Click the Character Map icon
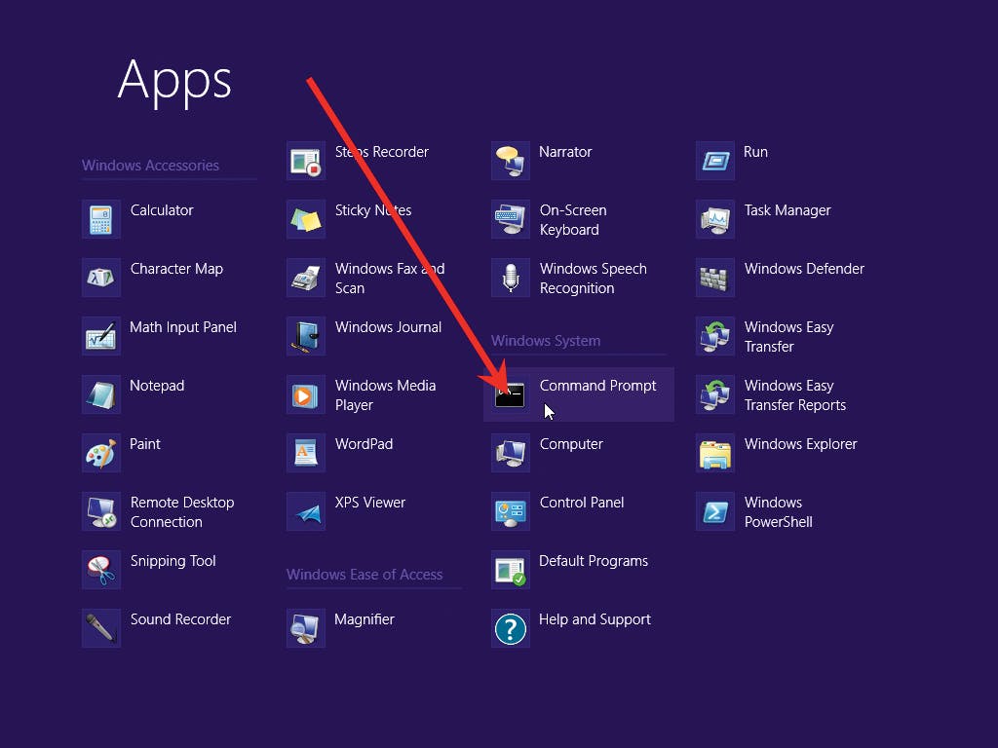 pyautogui.click(x=101, y=278)
